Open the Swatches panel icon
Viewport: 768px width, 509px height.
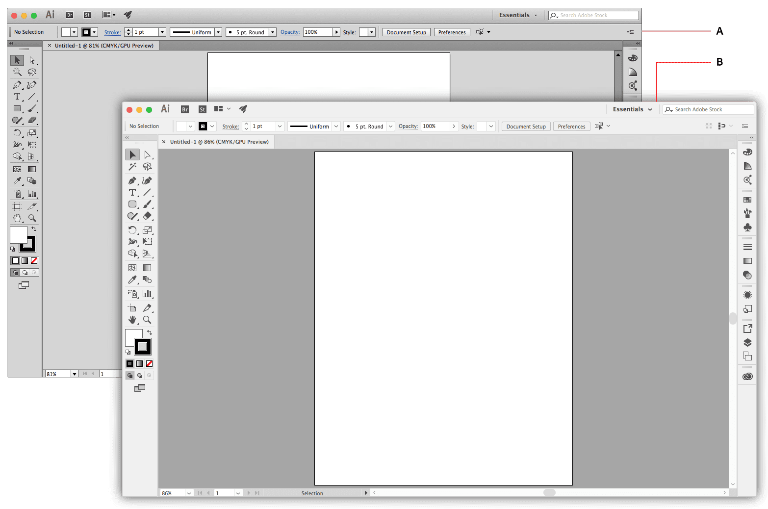[747, 200]
